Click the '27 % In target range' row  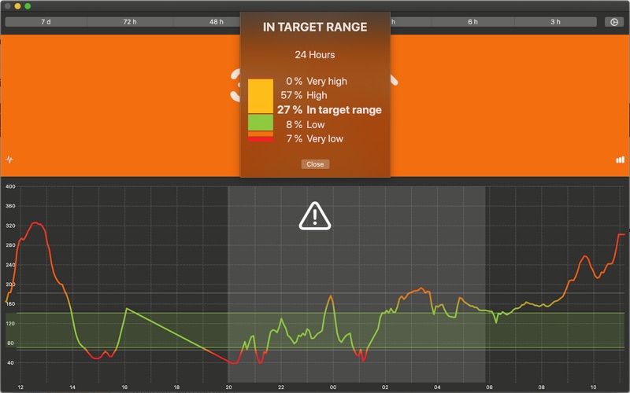pyautogui.click(x=329, y=110)
